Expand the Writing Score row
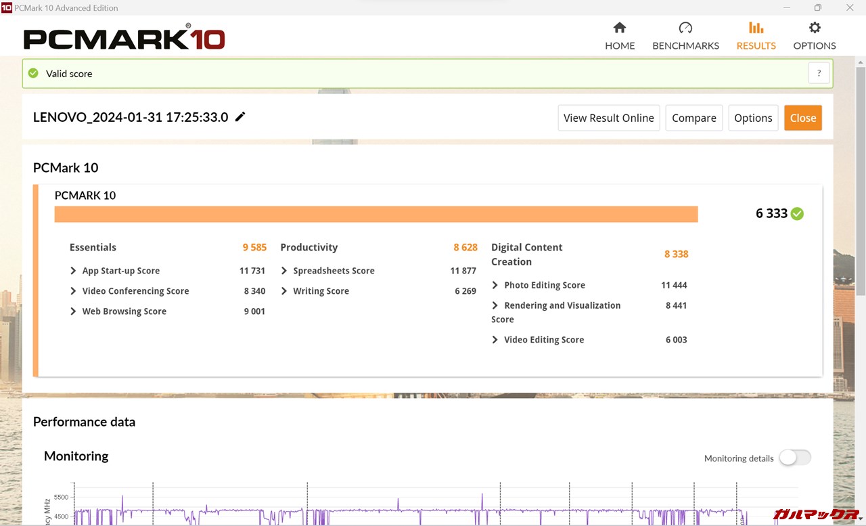 pos(284,291)
